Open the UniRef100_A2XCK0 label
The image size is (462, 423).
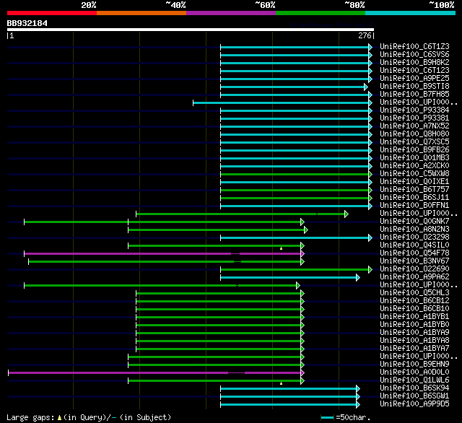[414, 166]
